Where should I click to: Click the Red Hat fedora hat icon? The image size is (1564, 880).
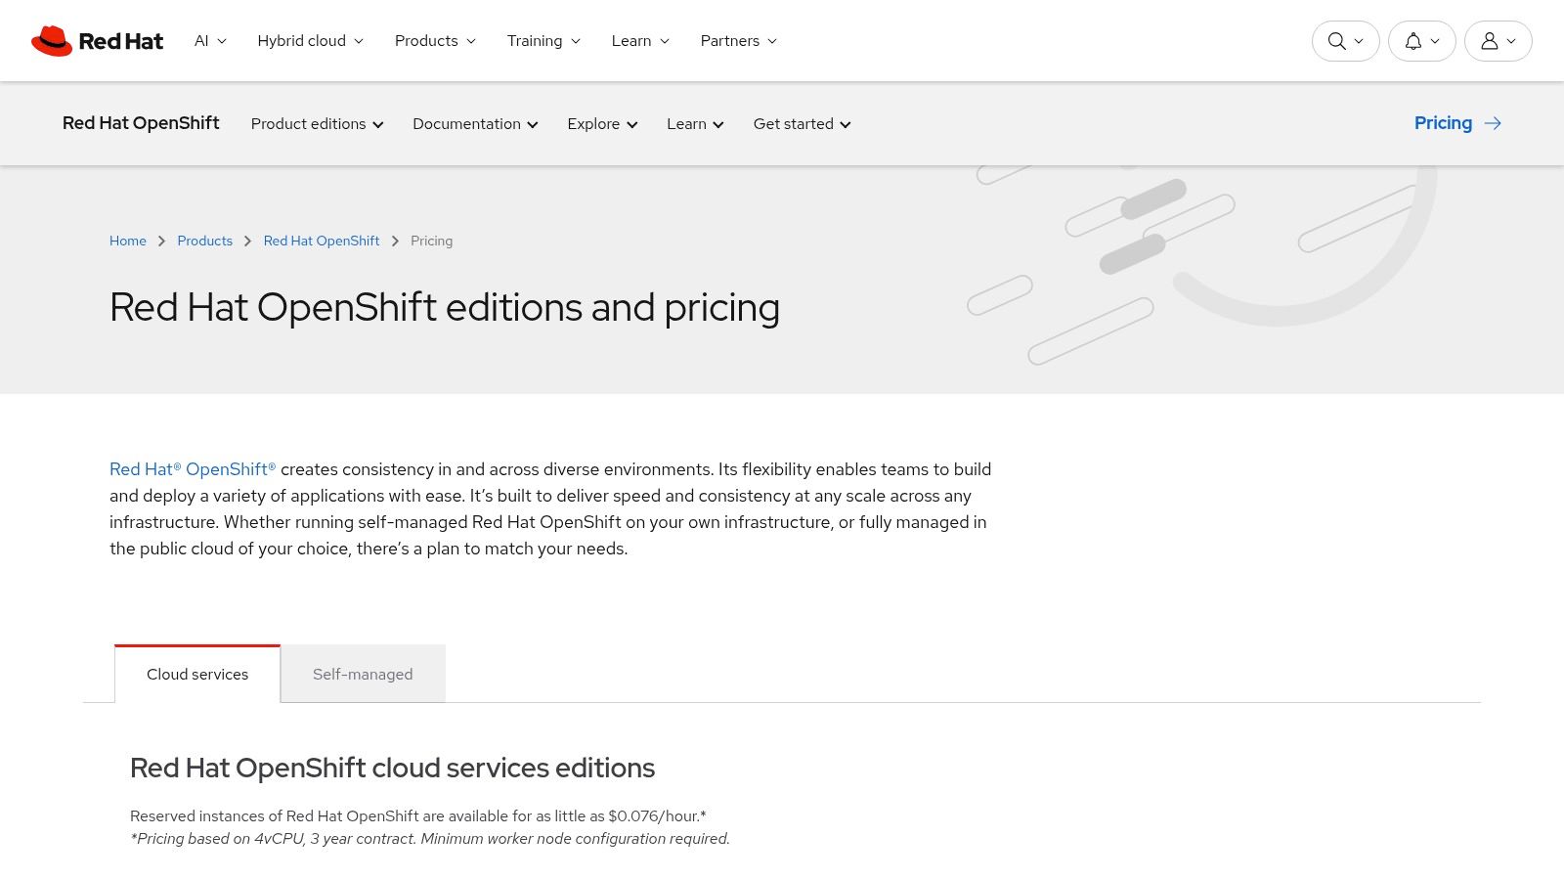(x=51, y=39)
